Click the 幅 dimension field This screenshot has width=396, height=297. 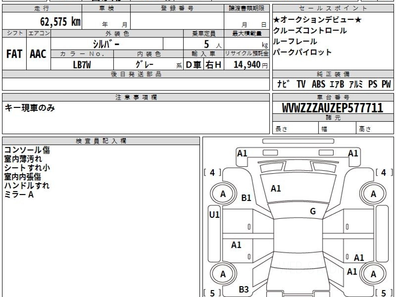[337, 128]
